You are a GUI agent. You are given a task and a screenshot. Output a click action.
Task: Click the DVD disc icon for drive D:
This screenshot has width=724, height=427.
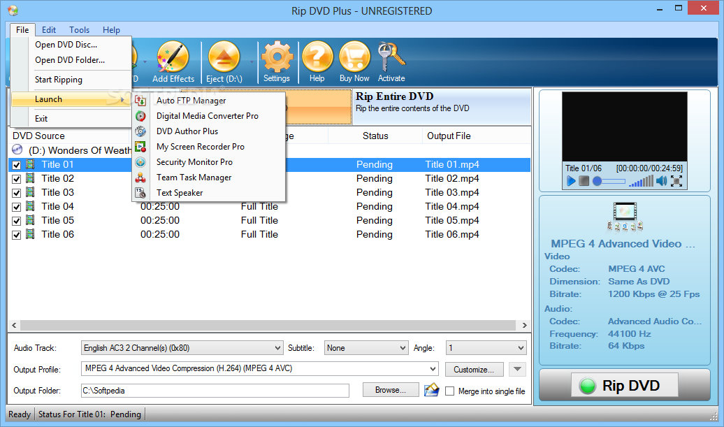click(x=17, y=150)
